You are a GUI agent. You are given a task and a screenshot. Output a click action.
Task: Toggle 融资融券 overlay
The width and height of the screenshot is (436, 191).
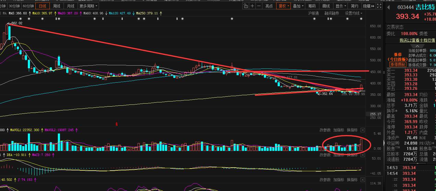[x=332, y=13]
